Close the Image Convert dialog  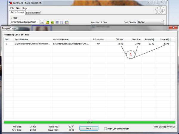point(173,27)
